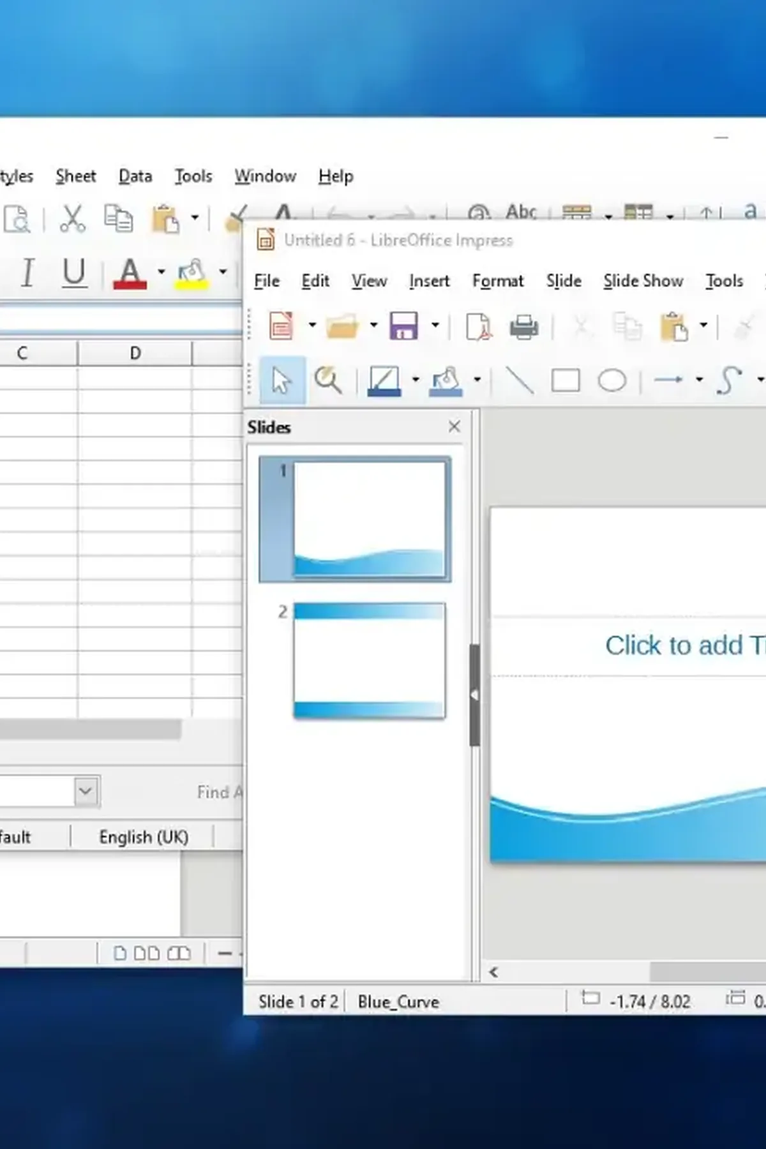Select column C header in Calc

(x=38, y=353)
